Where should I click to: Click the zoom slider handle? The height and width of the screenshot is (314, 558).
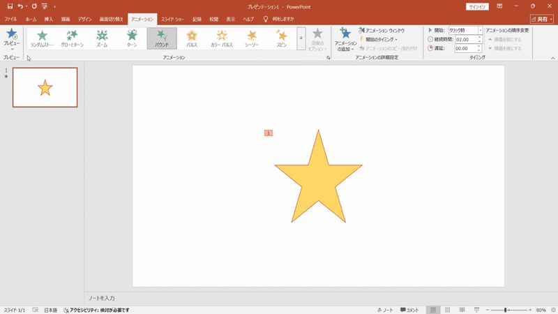coord(505,310)
